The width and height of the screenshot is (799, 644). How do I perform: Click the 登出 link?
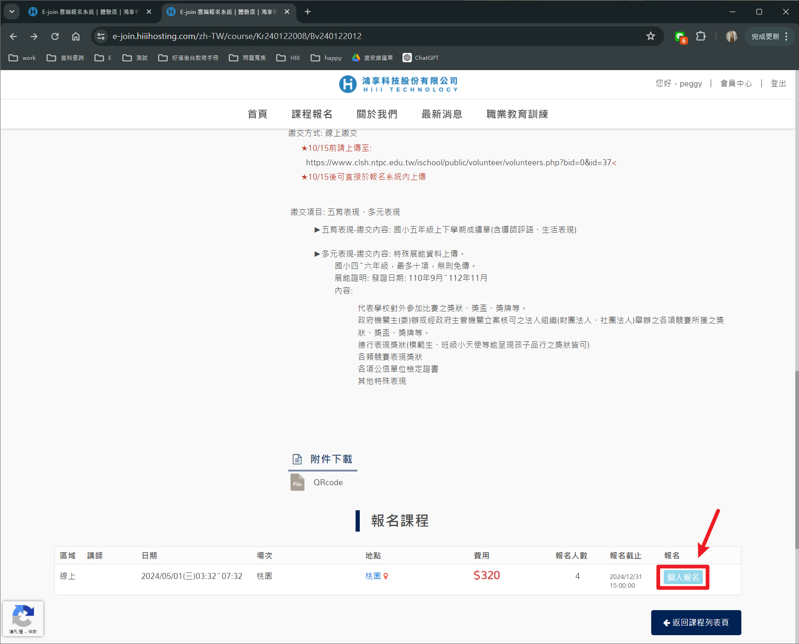pos(778,84)
